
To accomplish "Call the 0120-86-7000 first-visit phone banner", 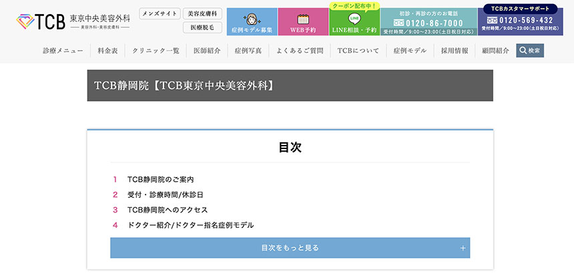I will pos(428,21).
